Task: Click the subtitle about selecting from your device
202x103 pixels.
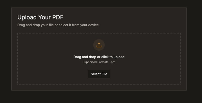Action: click(58, 25)
